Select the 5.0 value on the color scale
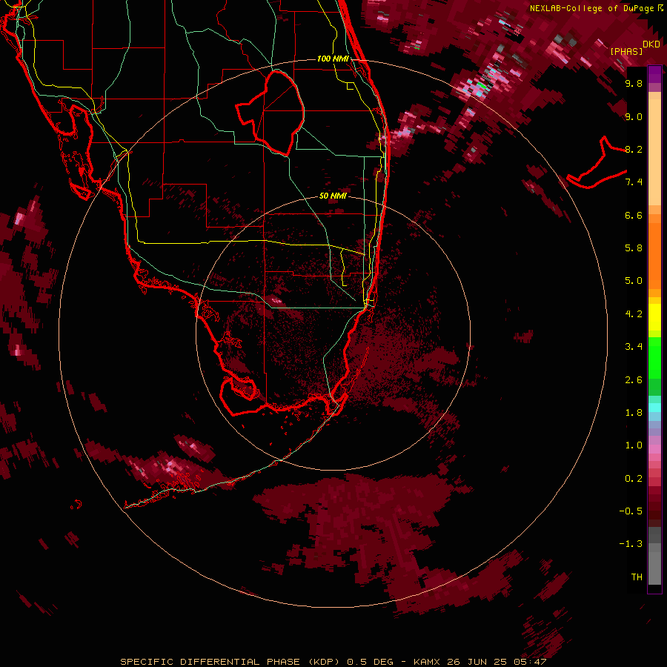Image resolution: width=667 pixels, height=667 pixels. [634, 281]
